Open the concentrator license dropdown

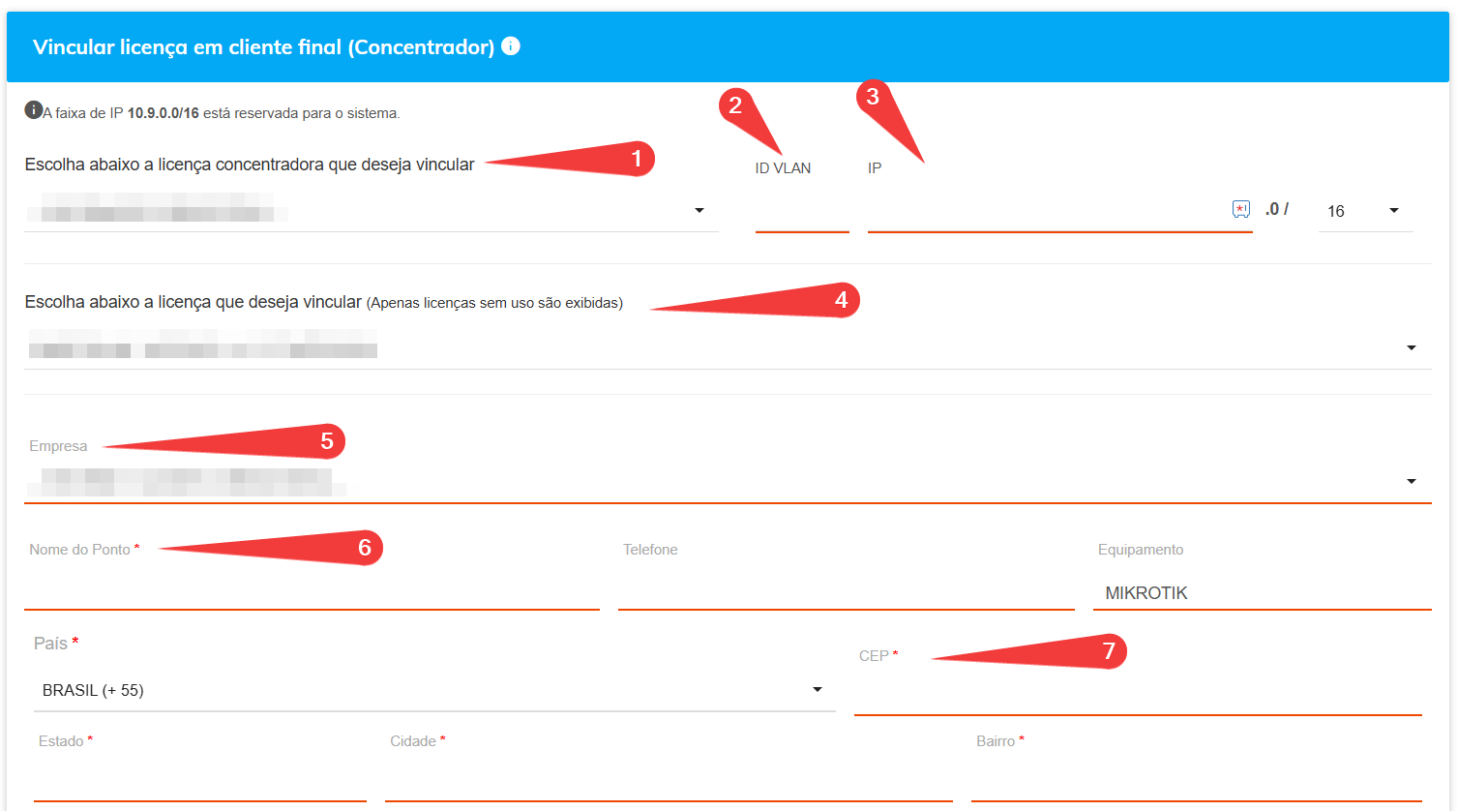[699, 210]
